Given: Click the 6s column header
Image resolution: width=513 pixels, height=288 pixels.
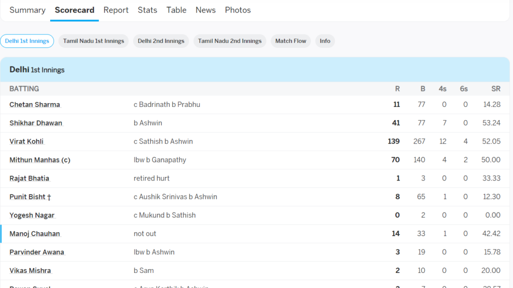Looking at the screenshot, I should tap(464, 89).
